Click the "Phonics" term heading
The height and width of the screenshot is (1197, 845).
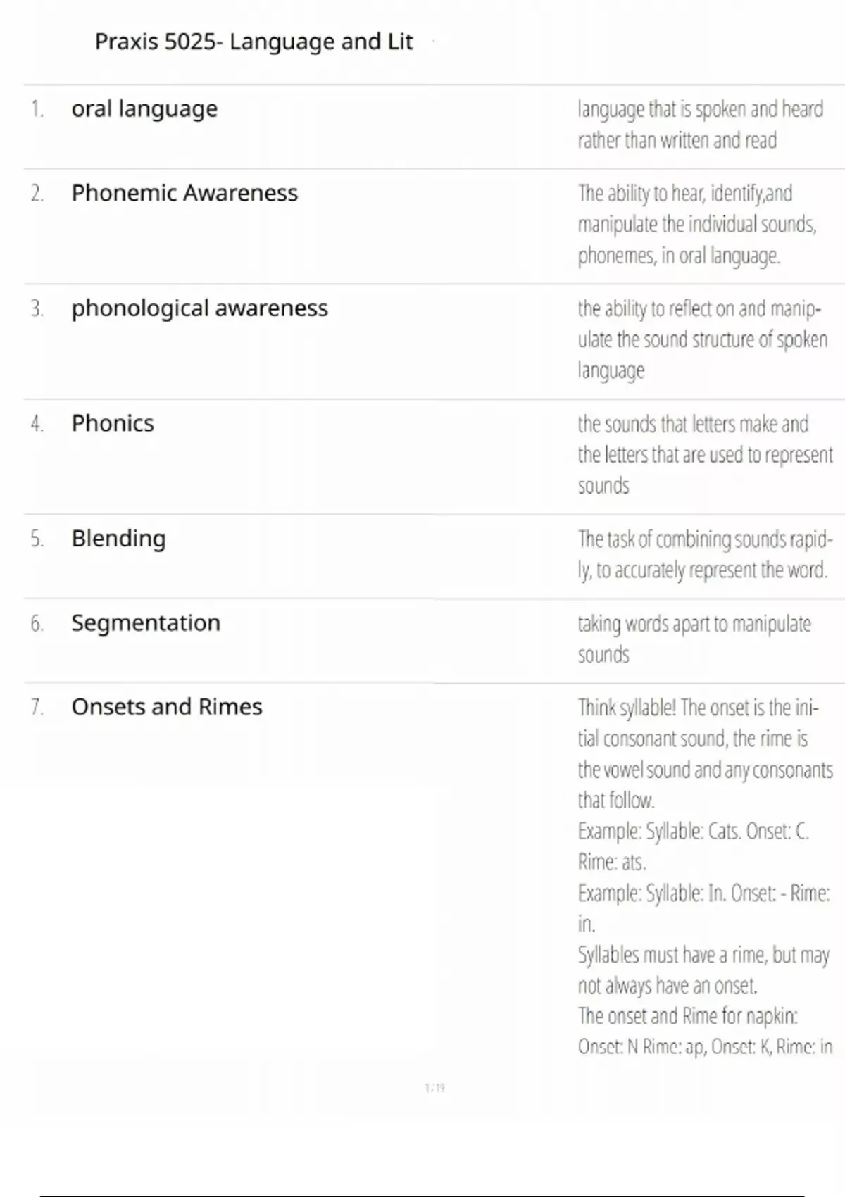point(113,423)
